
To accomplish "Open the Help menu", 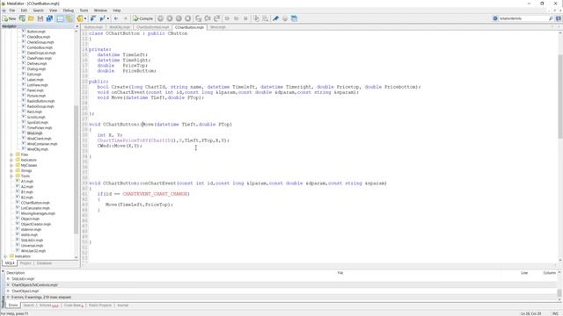I will pos(117,11).
